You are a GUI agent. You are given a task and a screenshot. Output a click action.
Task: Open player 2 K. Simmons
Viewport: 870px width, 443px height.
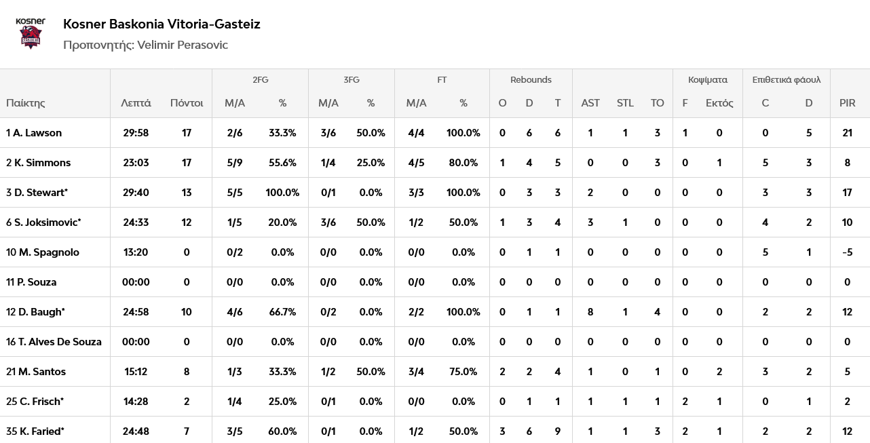pos(39,163)
